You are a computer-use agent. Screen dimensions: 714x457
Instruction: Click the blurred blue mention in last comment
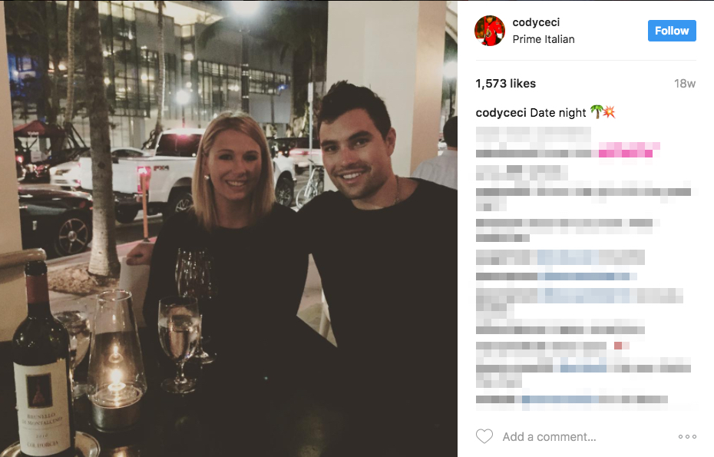click(560, 399)
